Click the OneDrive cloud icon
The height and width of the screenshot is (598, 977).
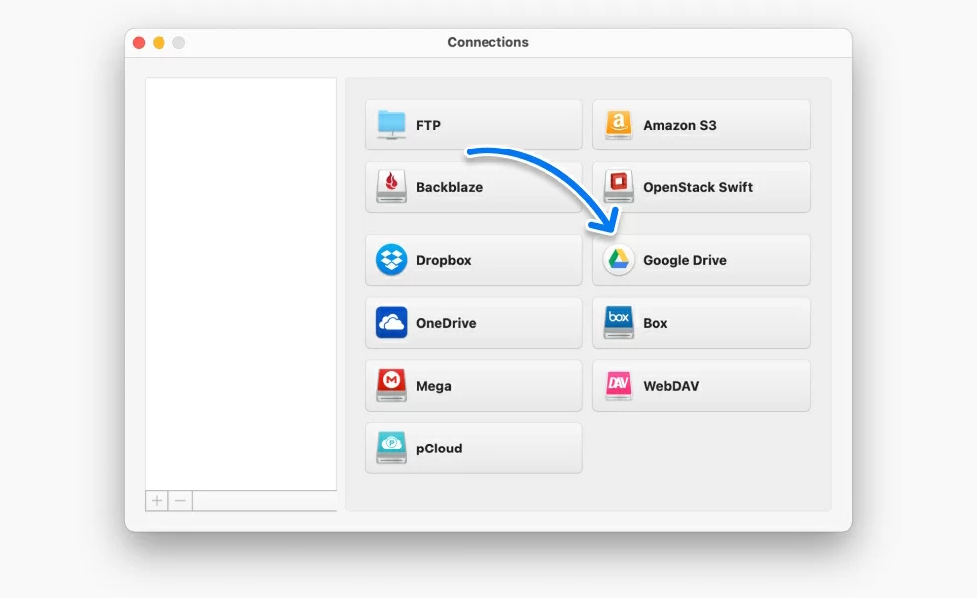coord(392,323)
